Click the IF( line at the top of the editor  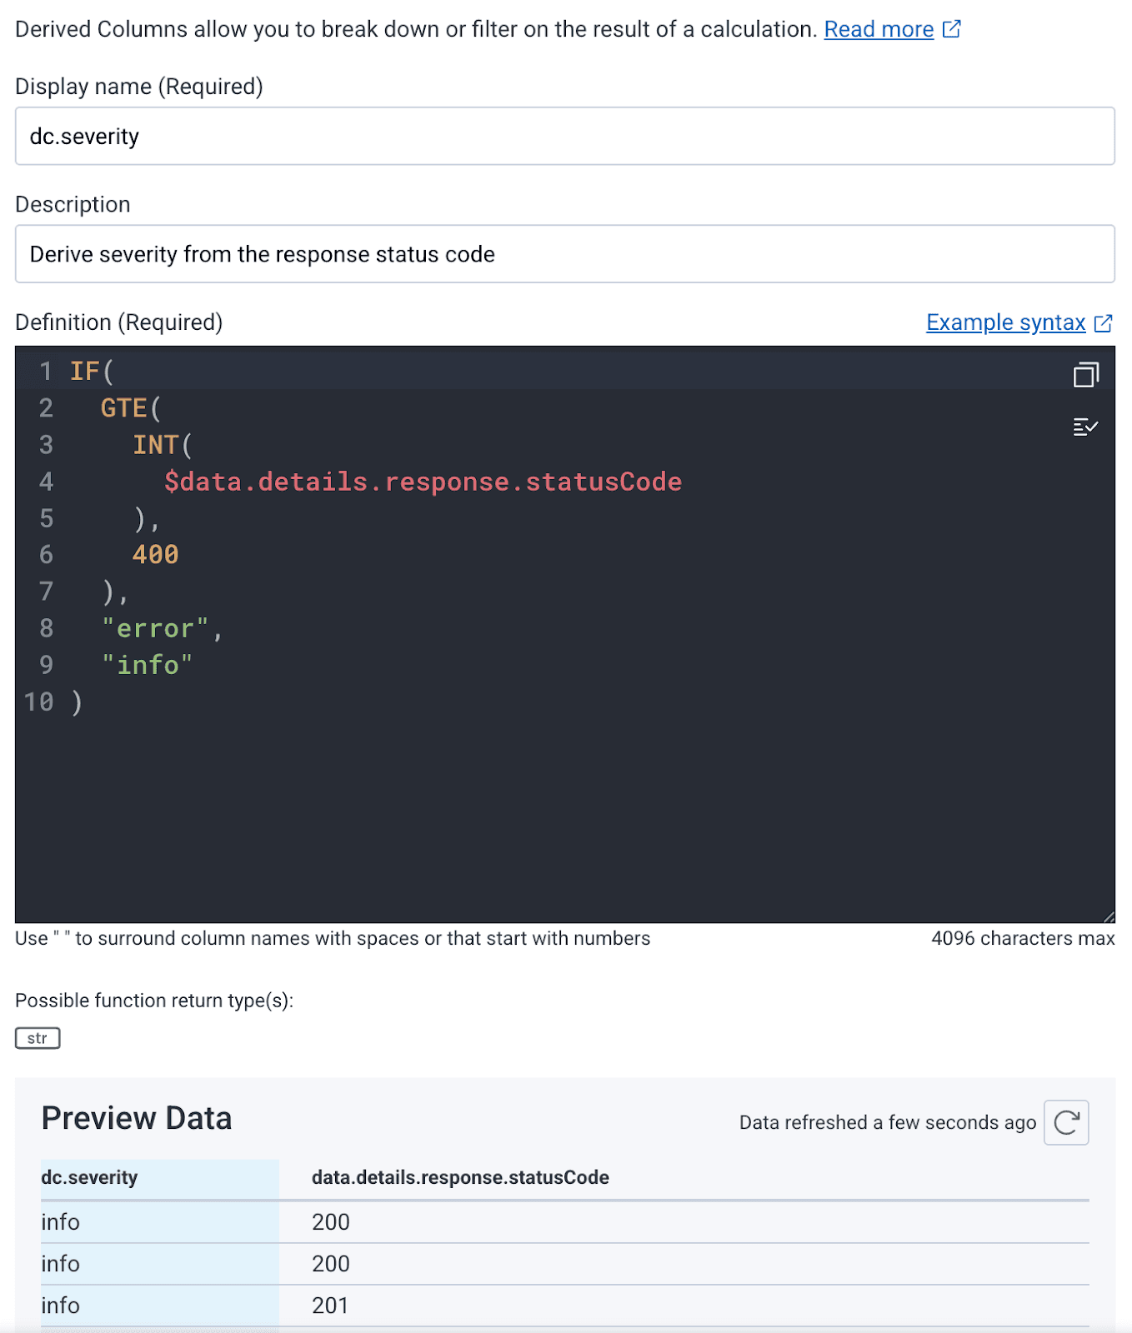(x=91, y=371)
